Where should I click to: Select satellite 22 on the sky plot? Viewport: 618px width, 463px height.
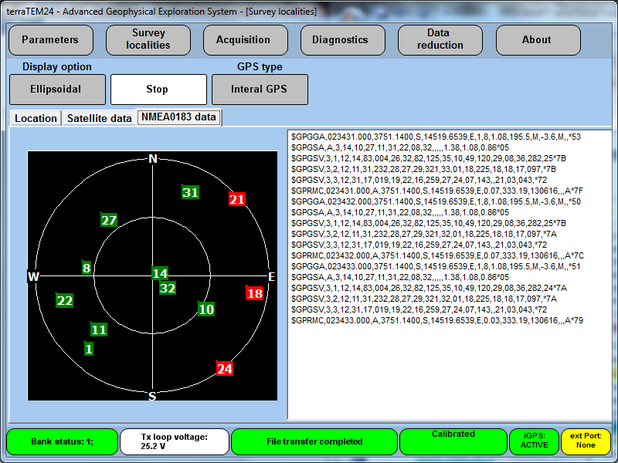pos(64,300)
